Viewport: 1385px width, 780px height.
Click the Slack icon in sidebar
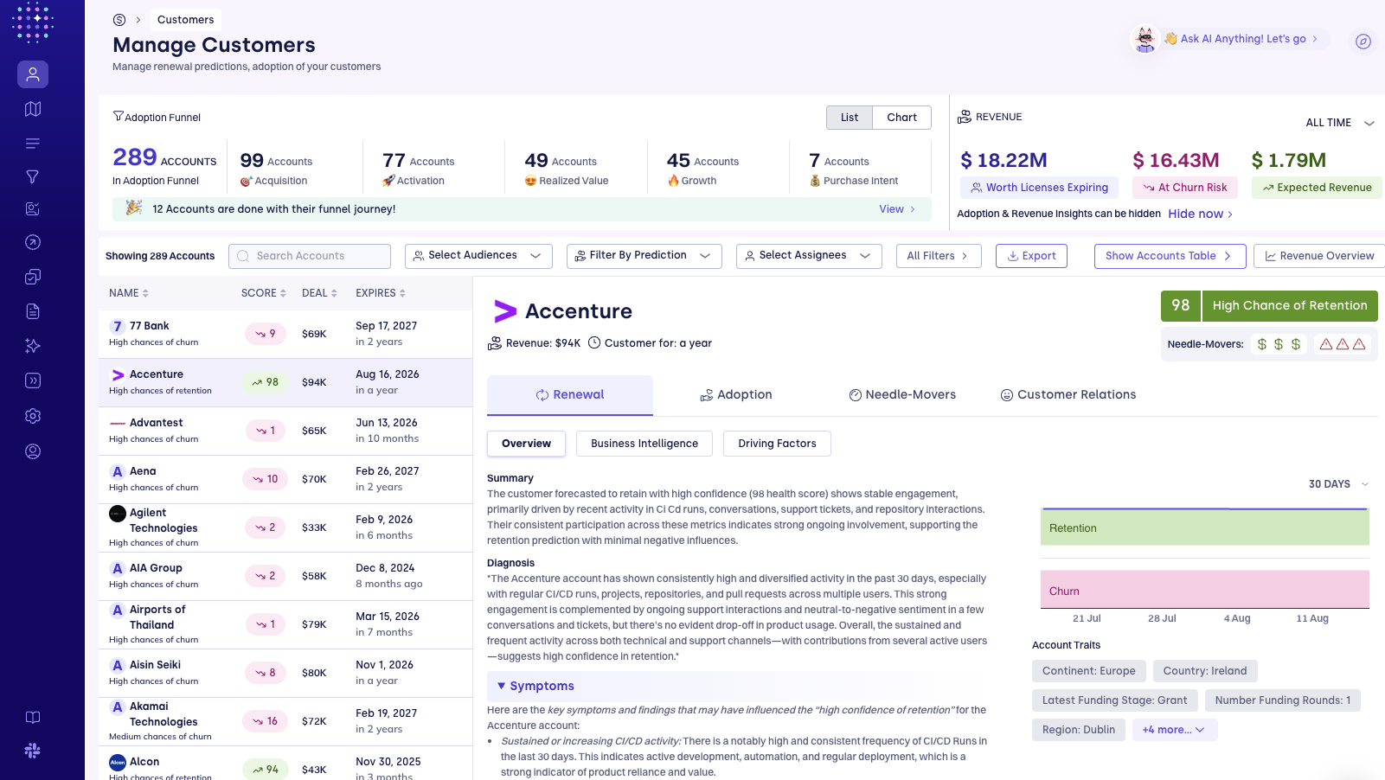point(33,751)
